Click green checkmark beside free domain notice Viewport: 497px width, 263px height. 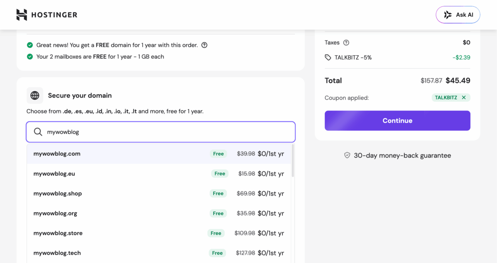click(x=30, y=45)
